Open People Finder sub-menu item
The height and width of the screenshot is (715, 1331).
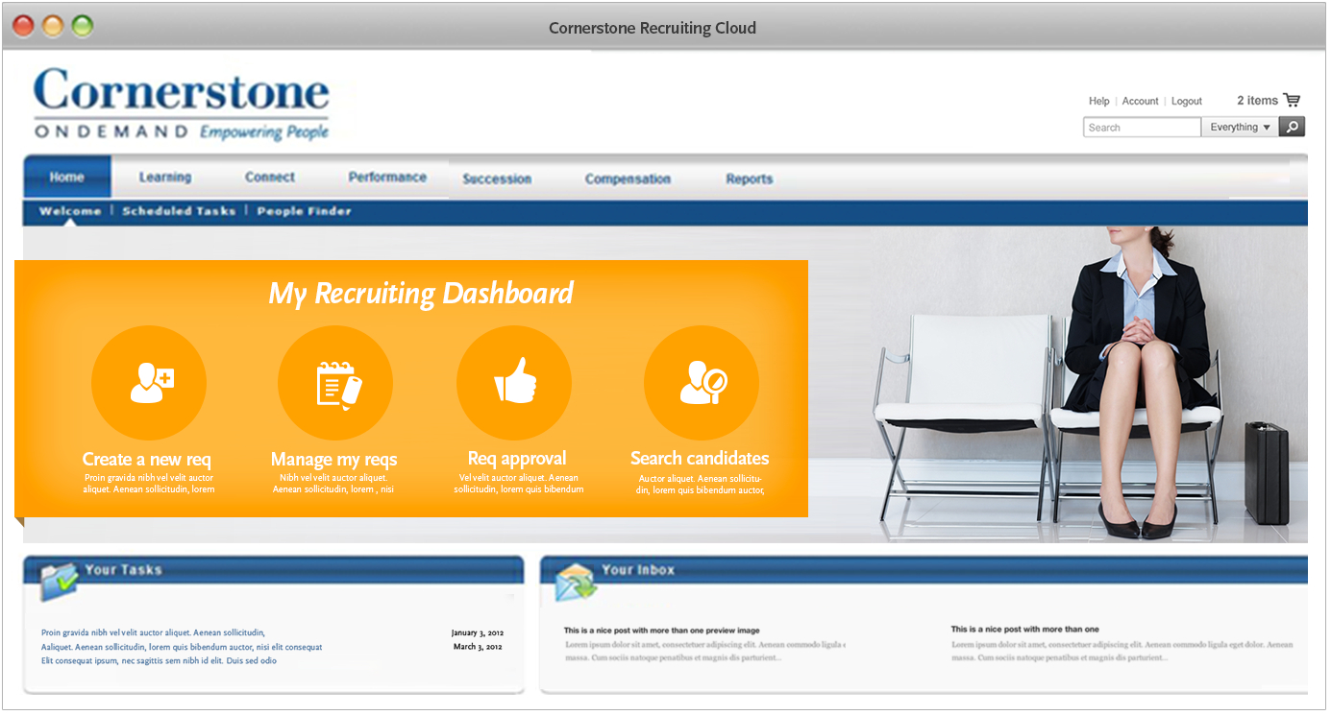[x=304, y=211]
